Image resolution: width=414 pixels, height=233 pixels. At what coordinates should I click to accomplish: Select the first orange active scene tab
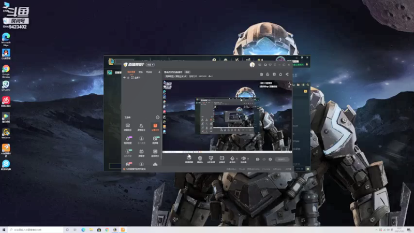point(131,72)
